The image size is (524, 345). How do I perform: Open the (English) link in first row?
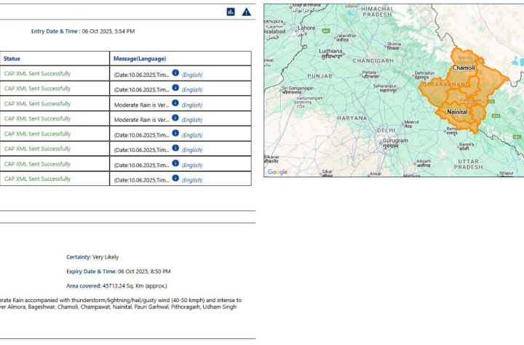192,75
